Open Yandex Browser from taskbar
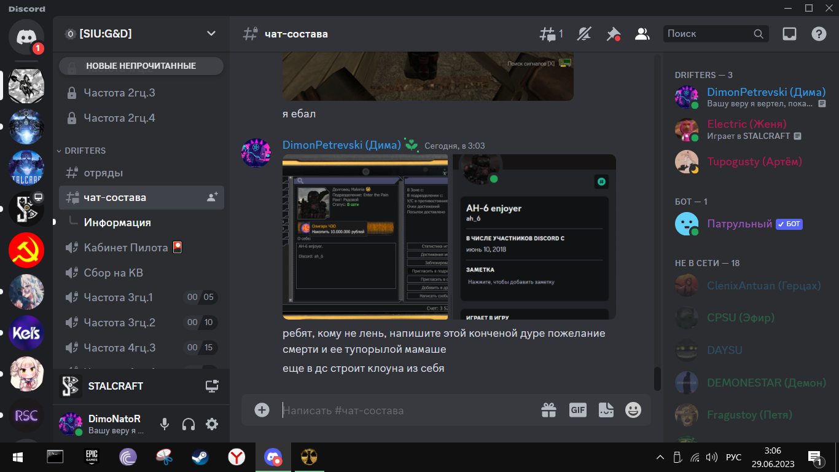The height and width of the screenshot is (472, 839). point(236,457)
